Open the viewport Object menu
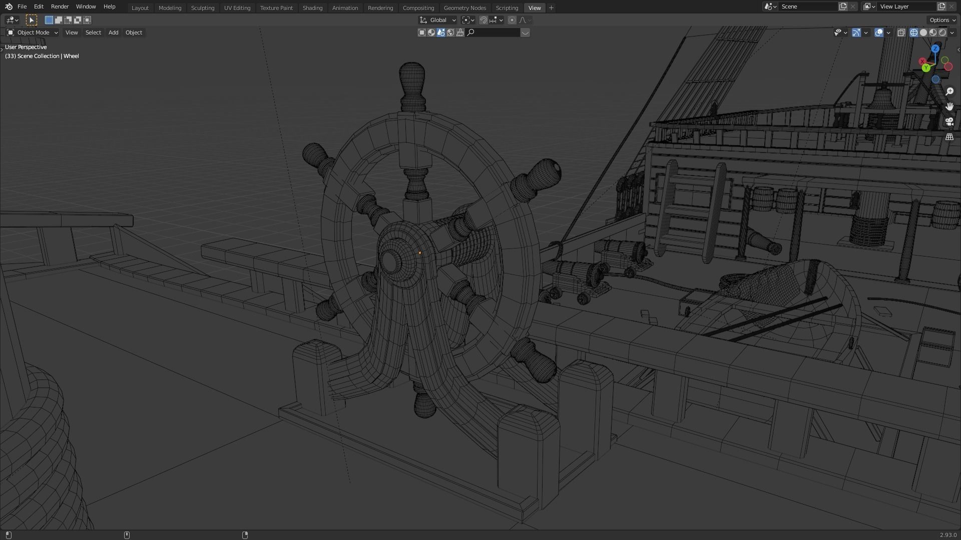This screenshot has width=961, height=540. pyautogui.click(x=134, y=32)
